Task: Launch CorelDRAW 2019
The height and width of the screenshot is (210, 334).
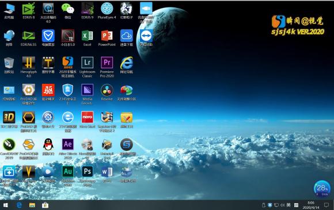Action: pos(9,145)
